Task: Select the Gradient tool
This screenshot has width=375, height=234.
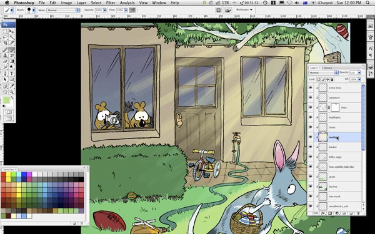Action: [11, 61]
